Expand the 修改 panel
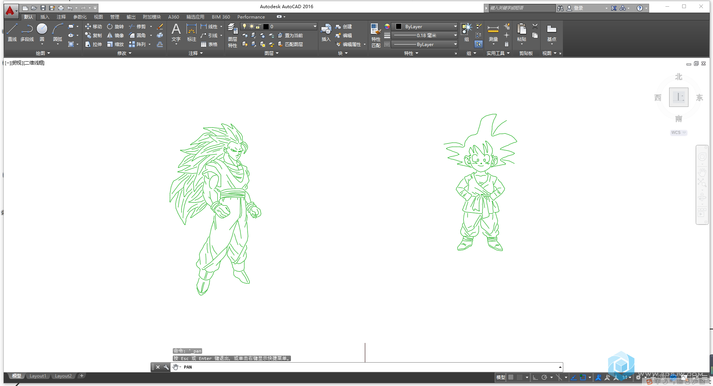The image size is (713, 386). [x=124, y=53]
